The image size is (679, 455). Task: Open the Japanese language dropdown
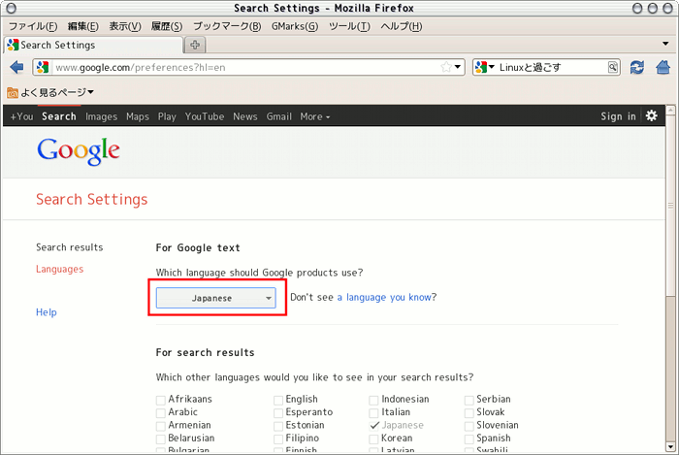tap(216, 298)
